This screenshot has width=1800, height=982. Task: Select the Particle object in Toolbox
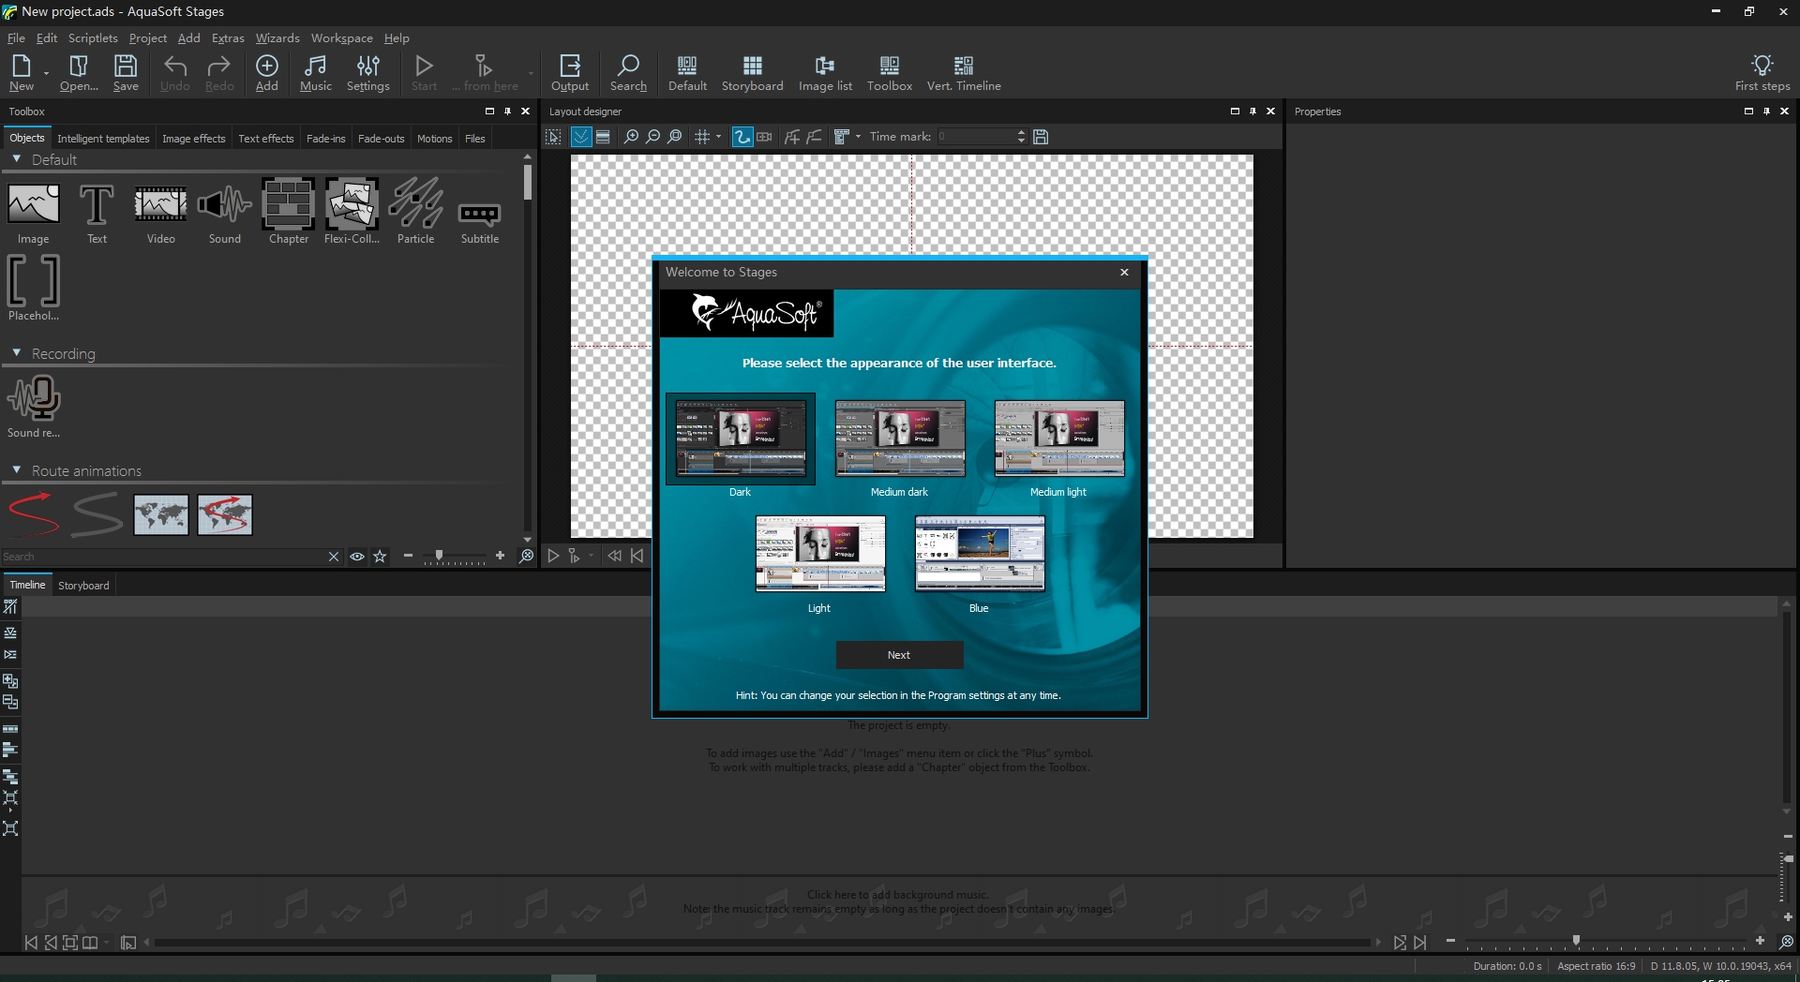(x=416, y=214)
